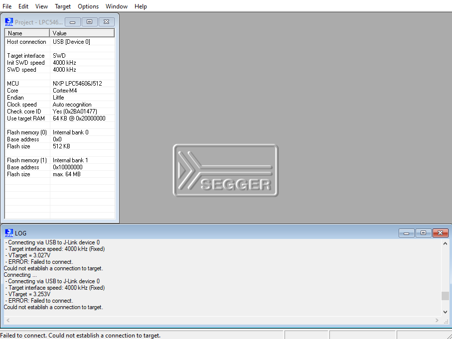The height and width of the screenshot is (339, 452).
Task: Click the 'Connecting ...' log line
Action: click(20, 275)
